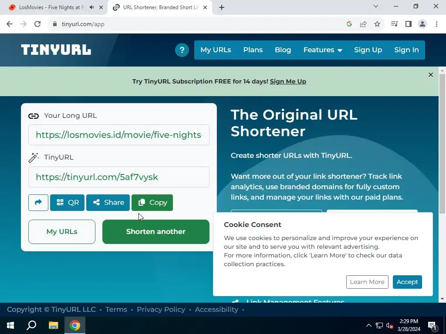Open the Windows Start menu
Image resolution: width=446 pixels, height=334 pixels.
pos(10,325)
